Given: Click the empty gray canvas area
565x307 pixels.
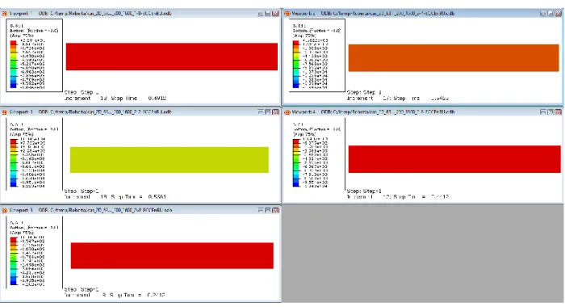Looking at the screenshot, I should point(423,253).
